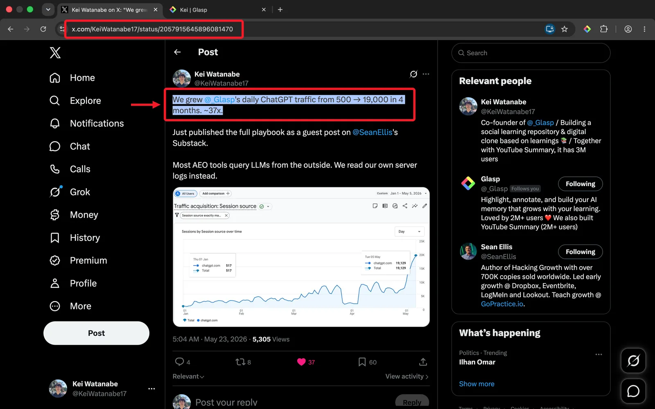Click browser forward arrow
The height and width of the screenshot is (409, 655).
coord(27,29)
